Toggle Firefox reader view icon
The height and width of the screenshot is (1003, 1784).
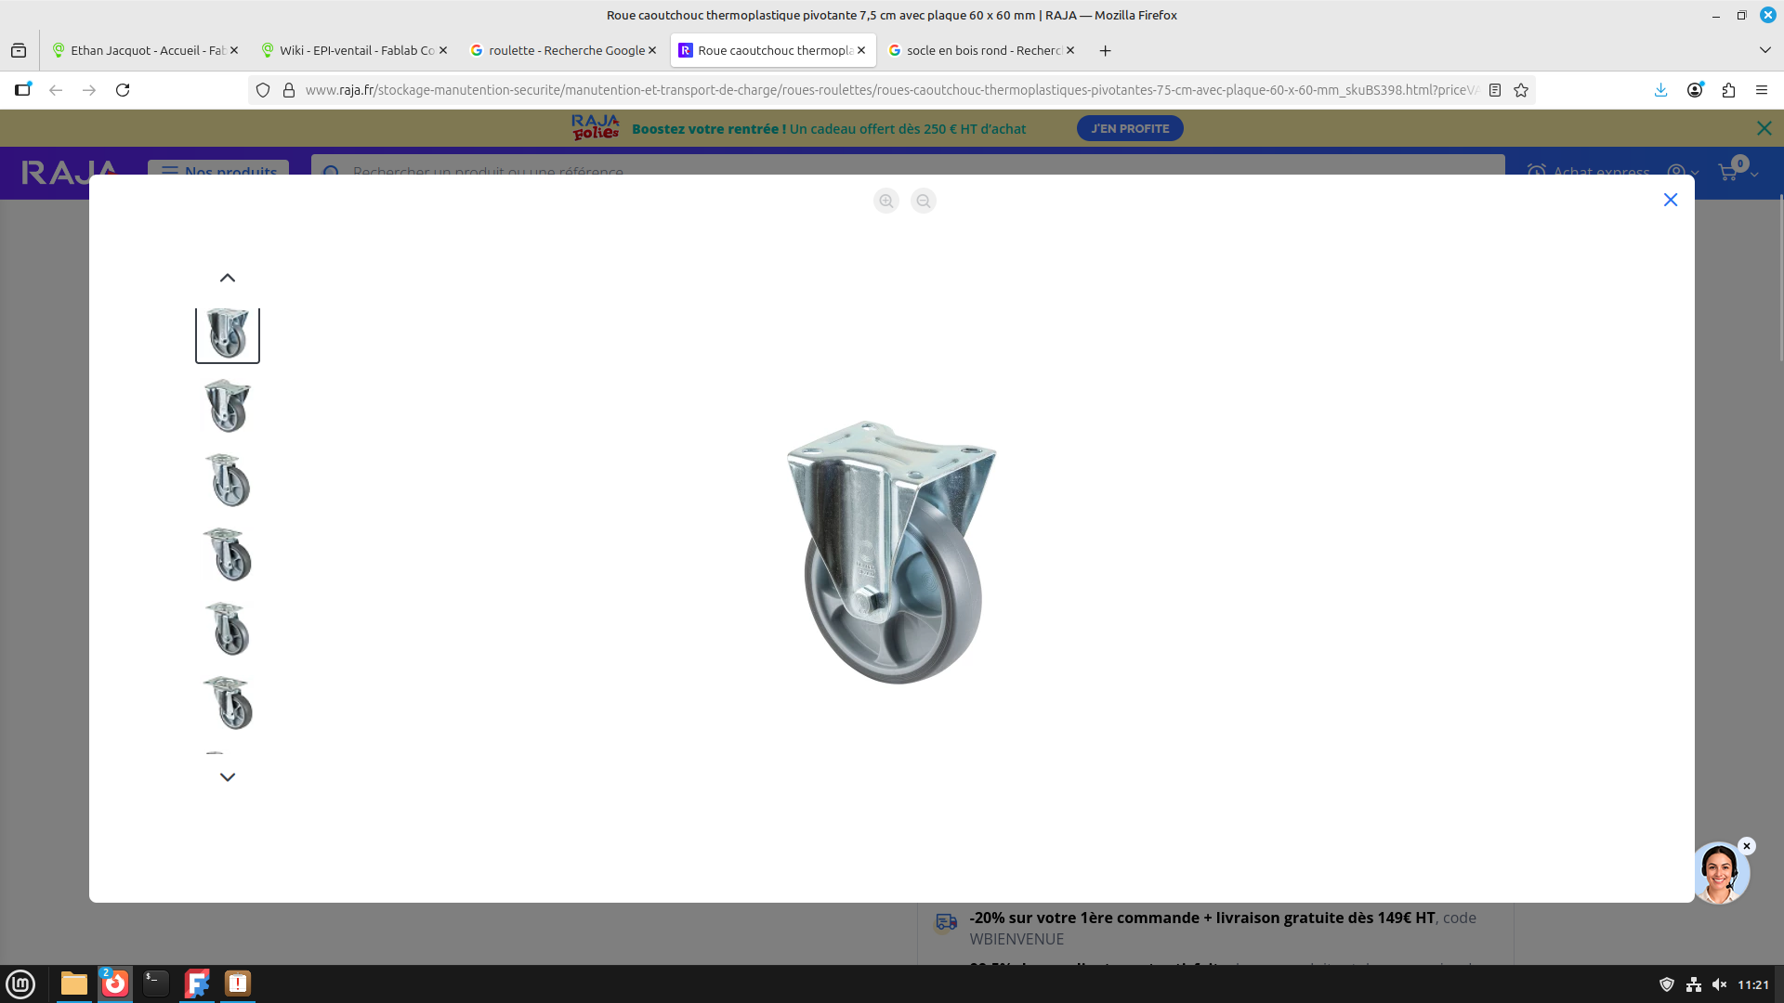pyautogui.click(x=1495, y=90)
